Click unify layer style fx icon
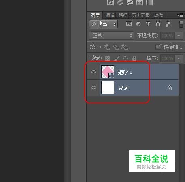185x182 pixels. click(x=125, y=47)
